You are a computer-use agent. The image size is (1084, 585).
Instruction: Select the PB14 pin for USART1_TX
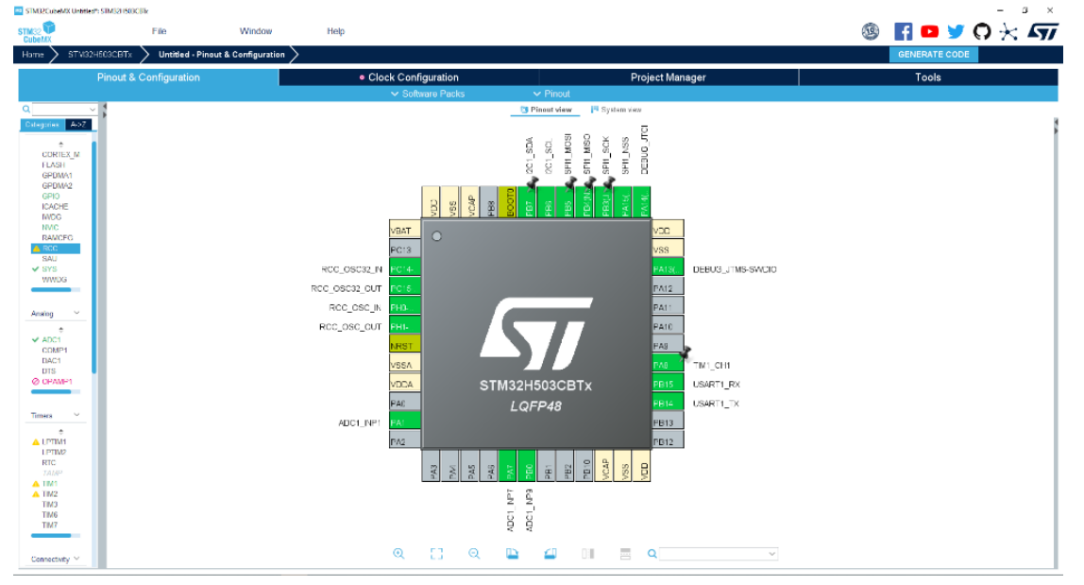(x=668, y=403)
